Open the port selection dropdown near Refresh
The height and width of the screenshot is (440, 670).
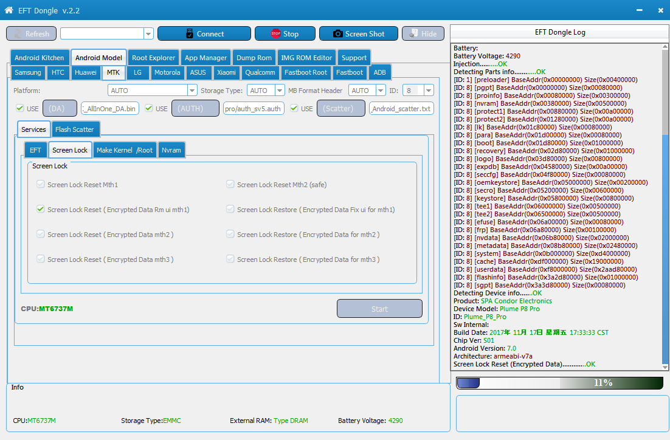tap(148, 34)
